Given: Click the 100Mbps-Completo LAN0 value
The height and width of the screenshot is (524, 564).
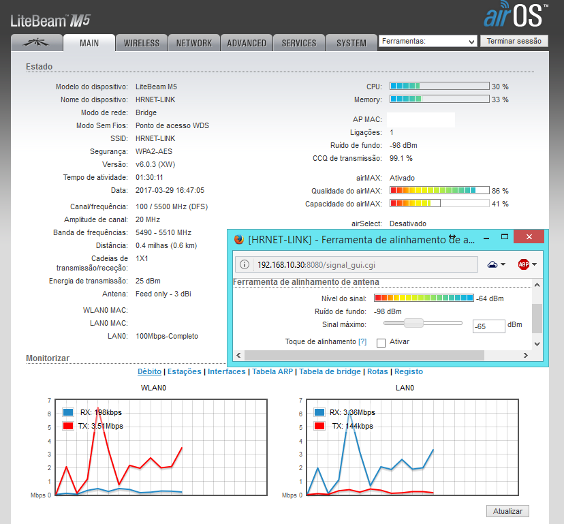Looking at the screenshot, I should coord(166,336).
